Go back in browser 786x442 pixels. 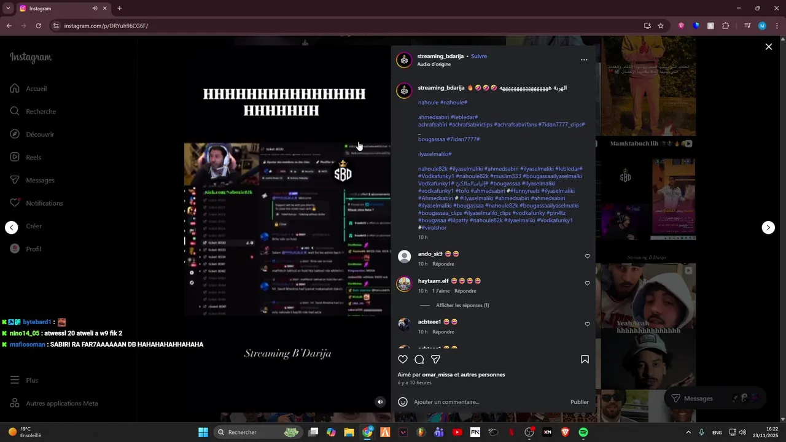9,26
